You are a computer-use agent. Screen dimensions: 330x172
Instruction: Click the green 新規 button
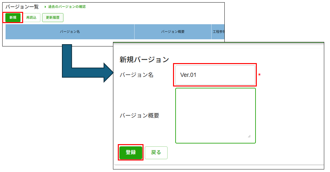[13, 18]
